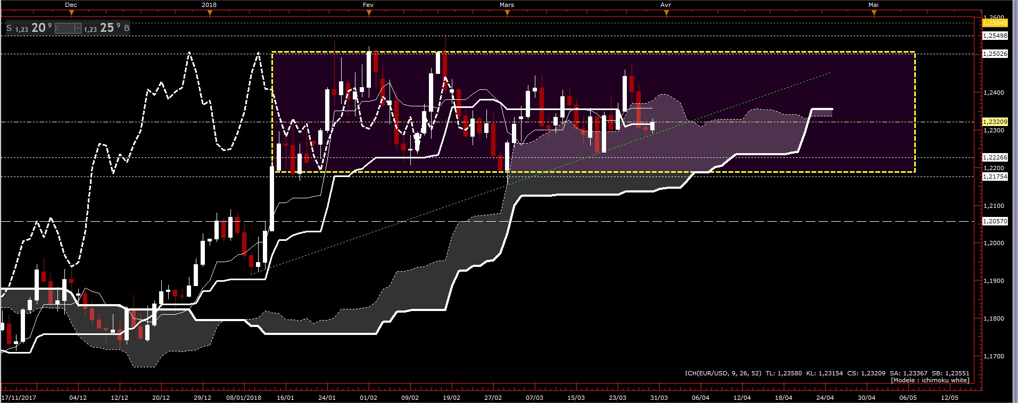The width and height of the screenshot is (1018, 403).
Task: Click the 1,25498 price level label
Action: click(995, 36)
